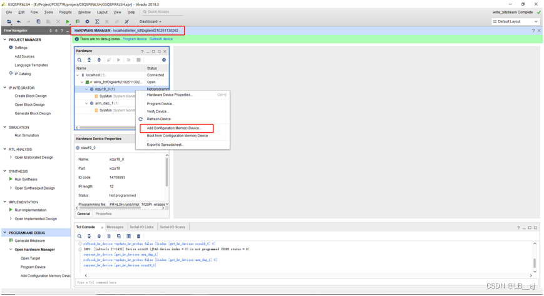Open Settings under Project Manager

pyautogui.click(x=21, y=48)
